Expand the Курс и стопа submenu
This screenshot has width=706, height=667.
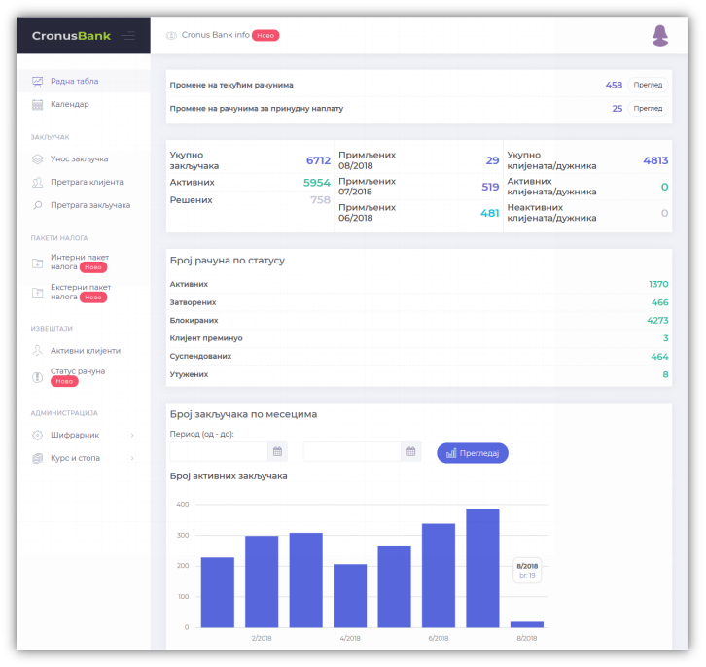tap(132, 458)
